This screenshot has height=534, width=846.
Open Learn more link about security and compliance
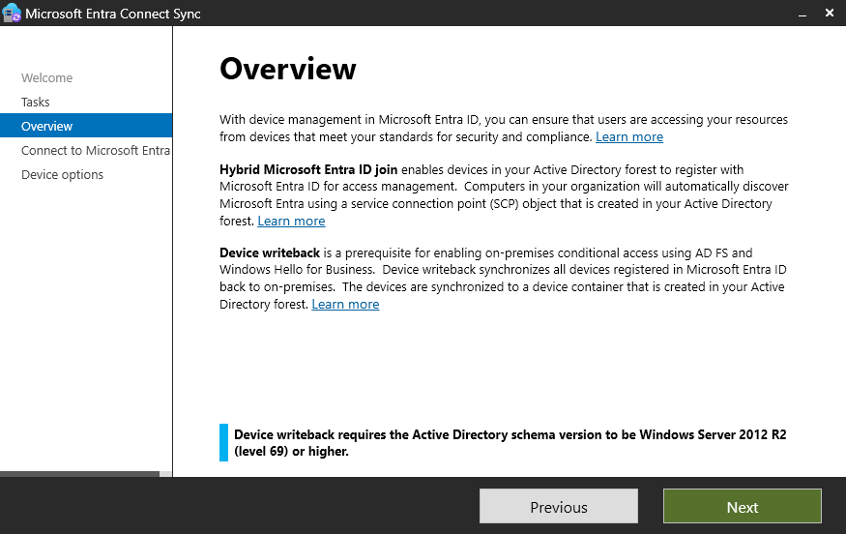pyautogui.click(x=629, y=137)
